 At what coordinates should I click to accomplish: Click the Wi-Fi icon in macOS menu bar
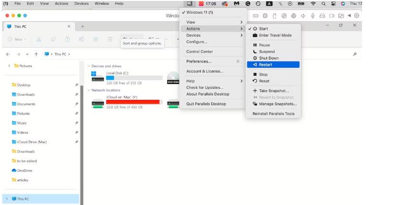pyautogui.click(x=313, y=4)
